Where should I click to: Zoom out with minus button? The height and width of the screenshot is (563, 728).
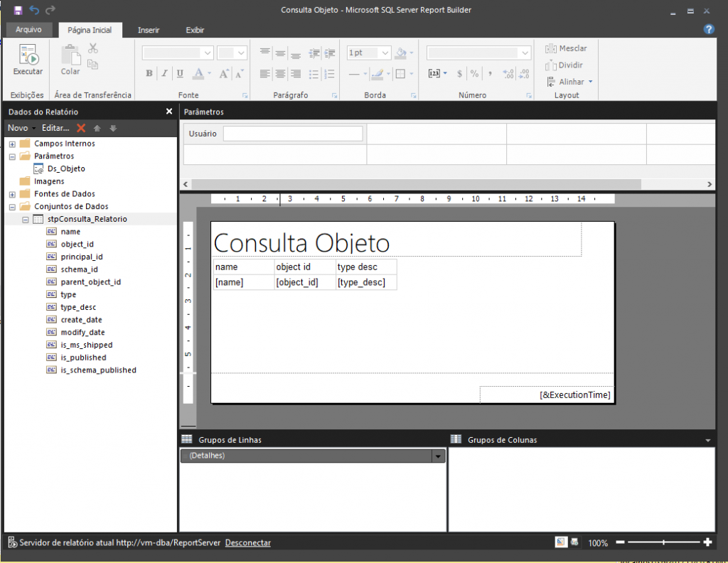(620, 542)
